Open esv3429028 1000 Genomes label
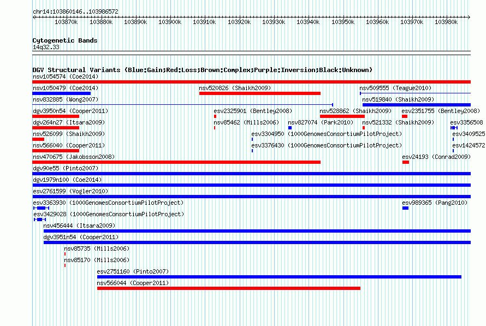Viewport: 486px width, 326px height. 109,214
